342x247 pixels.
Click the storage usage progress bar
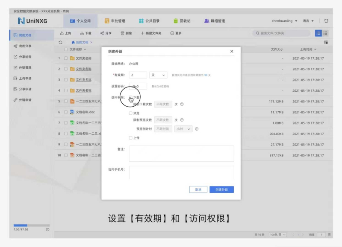32,225
